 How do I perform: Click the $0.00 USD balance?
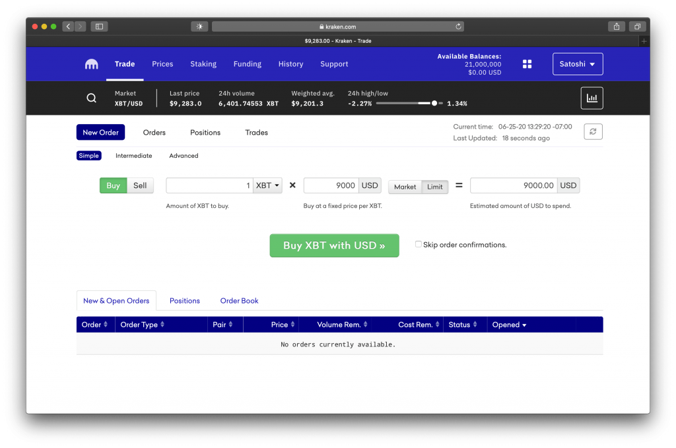(x=485, y=73)
